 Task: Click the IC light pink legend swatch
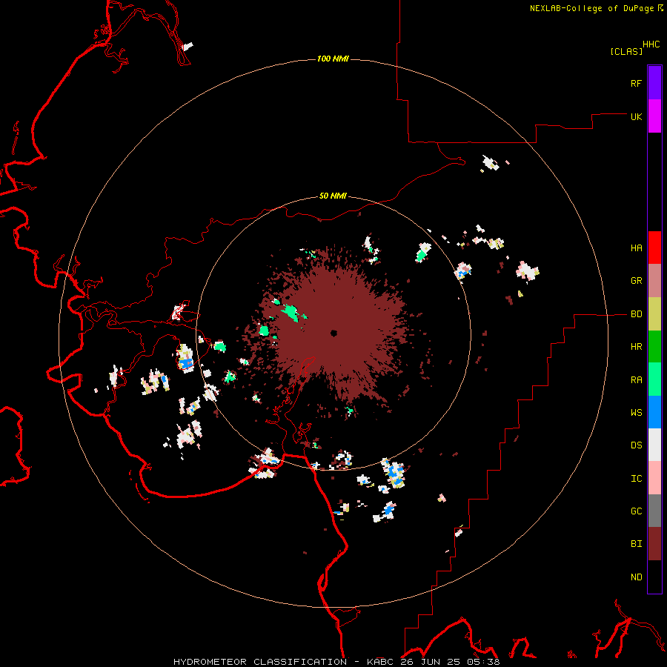pos(654,478)
